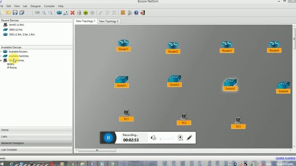296x166 pixels.
Task: Open Chrome from the taskbar
Action: 72,164
